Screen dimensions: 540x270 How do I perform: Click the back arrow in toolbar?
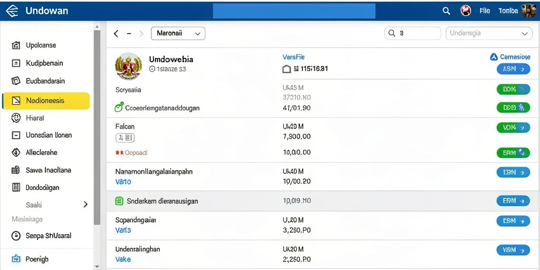pyautogui.click(x=116, y=33)
